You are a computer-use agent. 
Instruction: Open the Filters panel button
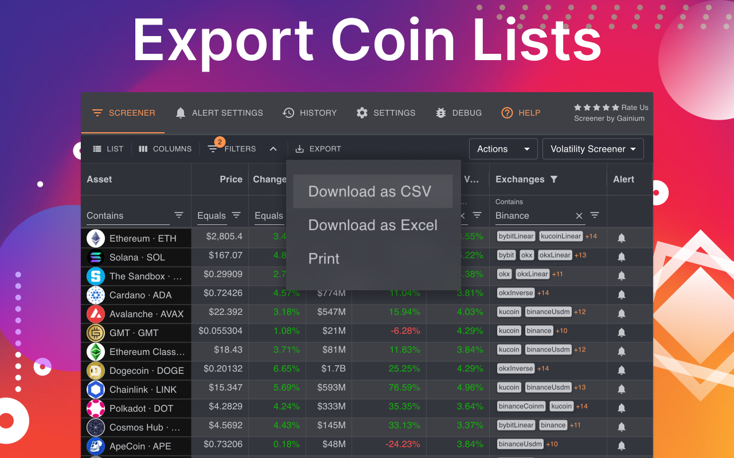click(232, 149)
